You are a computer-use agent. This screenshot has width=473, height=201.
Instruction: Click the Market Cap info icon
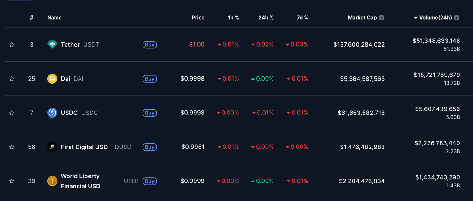382,18
